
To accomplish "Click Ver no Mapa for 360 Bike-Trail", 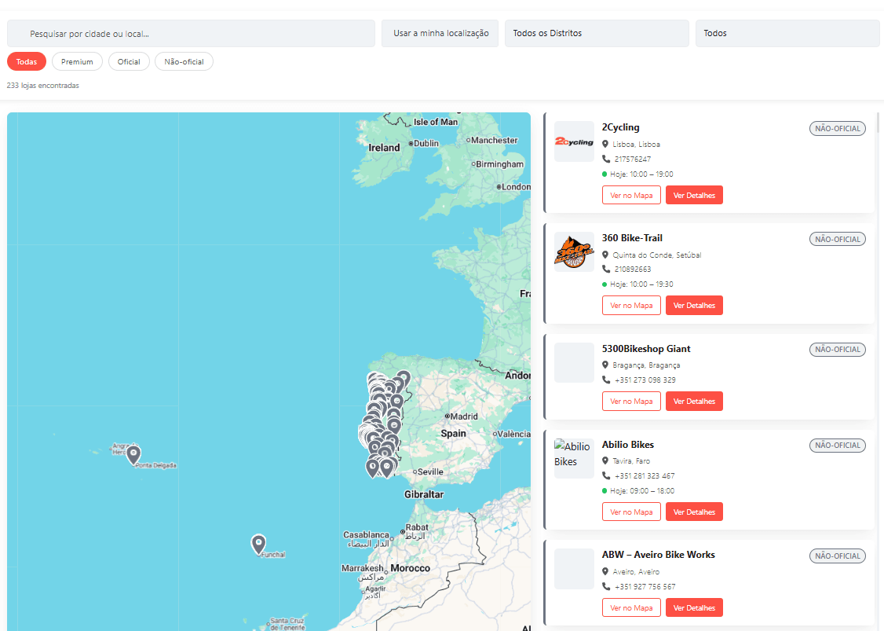I will (631, 306).
